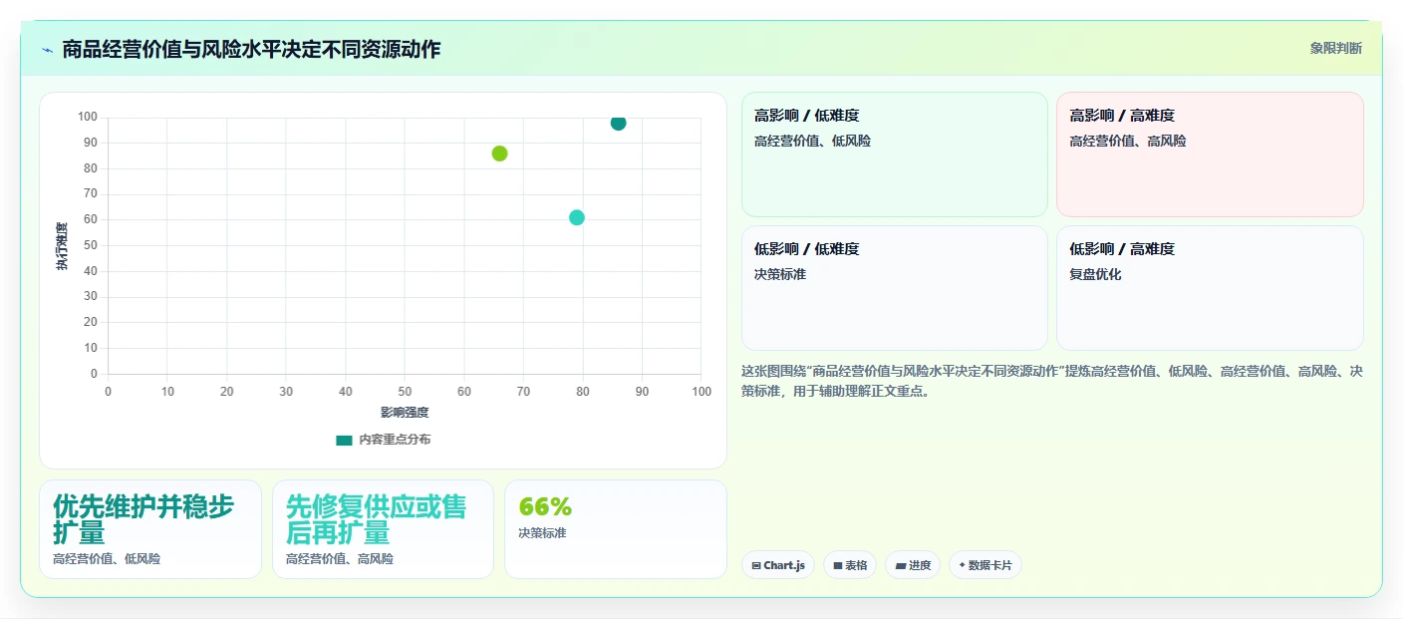Open the 高影响 / 高难度 quadrant card
The height and width of the screenshot is (619, 1403).
pyautogui.click(x=1210, y=155)
